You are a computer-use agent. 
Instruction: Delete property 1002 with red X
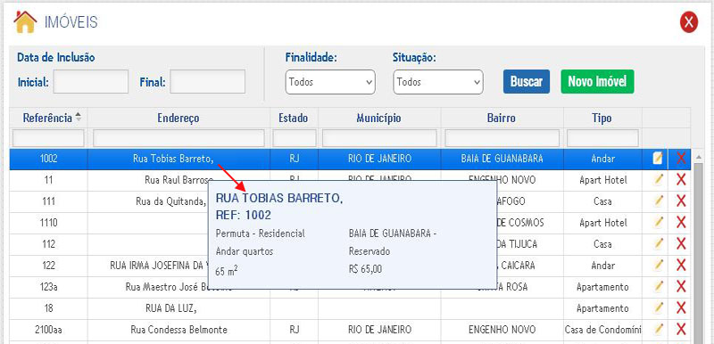pyautogui.click(x=681, y=159)
